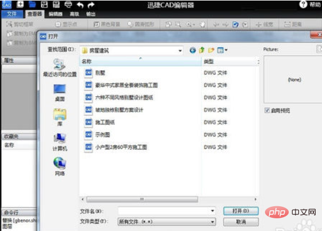Click the 打开 button

coord(241,211)
